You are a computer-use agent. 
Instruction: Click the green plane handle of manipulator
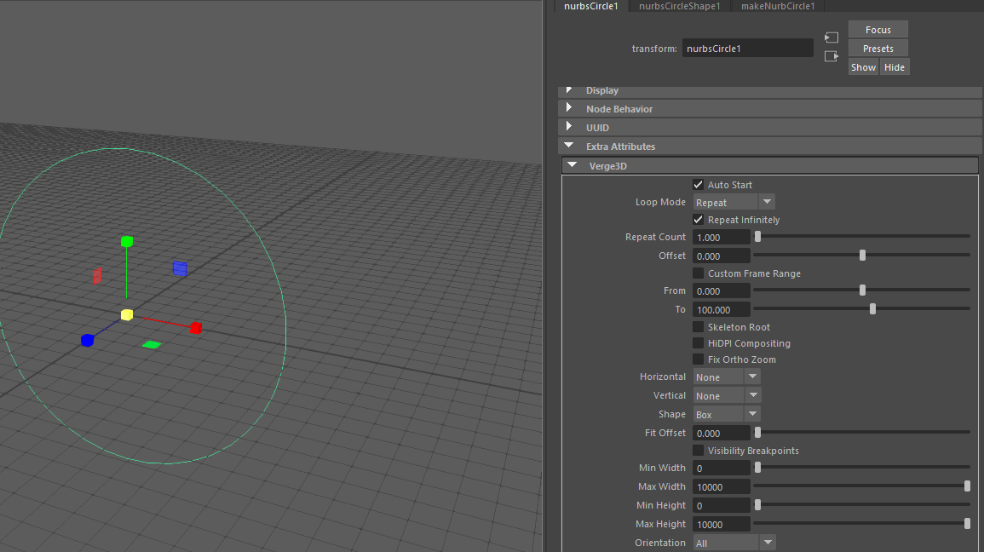pos(152,344)
